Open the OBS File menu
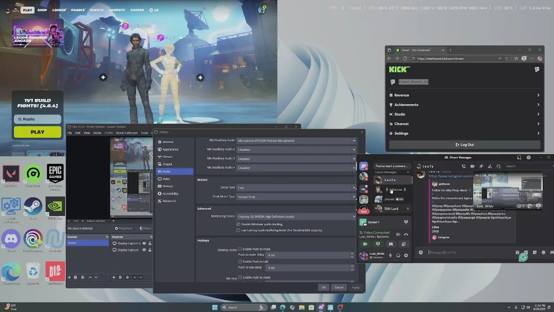The height and width of the screenshot is (312, 554). click(70, 133)
